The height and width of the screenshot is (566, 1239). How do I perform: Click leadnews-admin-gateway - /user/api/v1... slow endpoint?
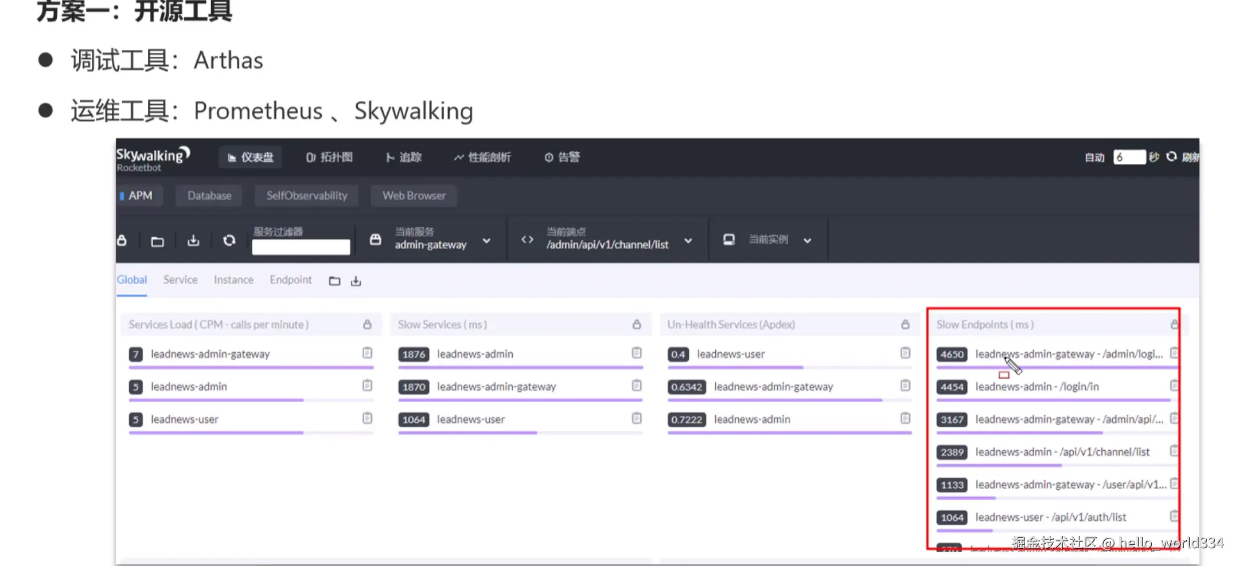pos(1070,485)
